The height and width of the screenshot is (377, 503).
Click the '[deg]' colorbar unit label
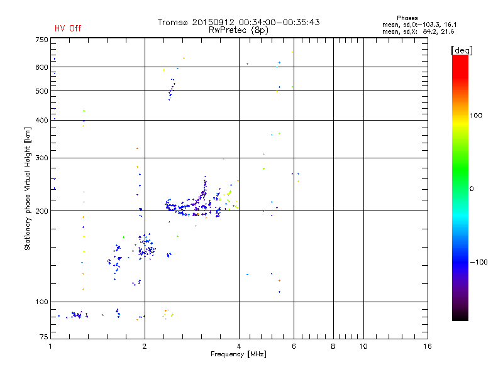click(x=462, y=50)
